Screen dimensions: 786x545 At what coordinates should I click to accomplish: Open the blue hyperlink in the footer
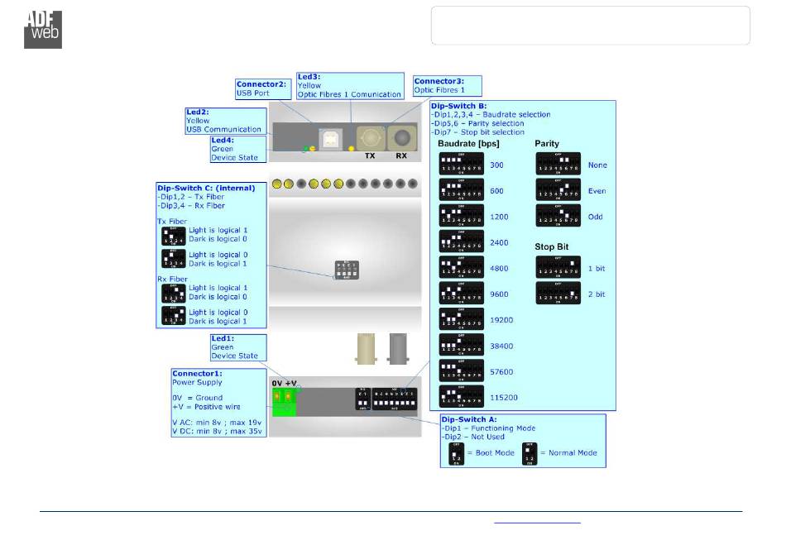[537, 523]
